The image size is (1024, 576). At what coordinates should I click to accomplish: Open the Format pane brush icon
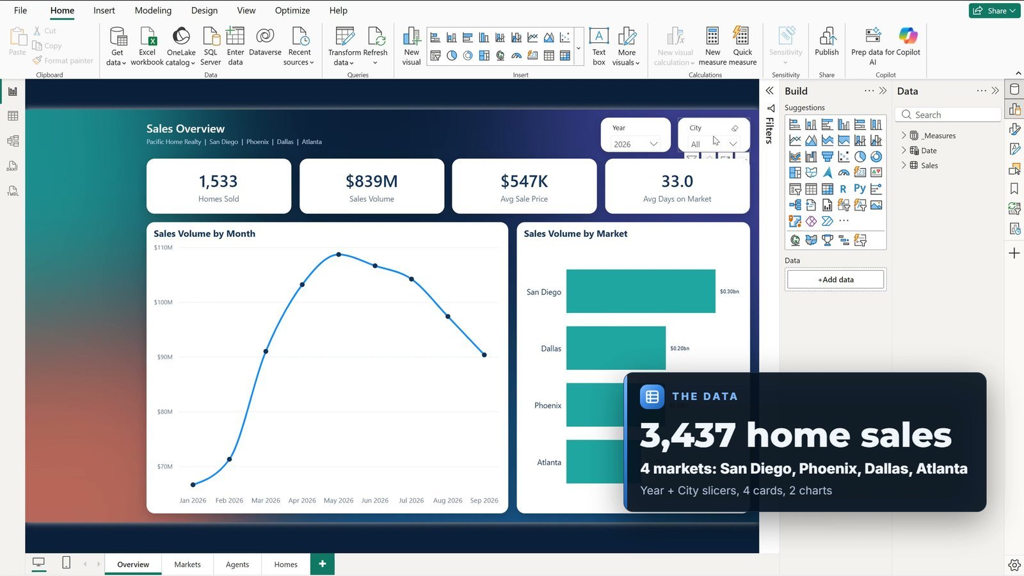coord(1014,129)
